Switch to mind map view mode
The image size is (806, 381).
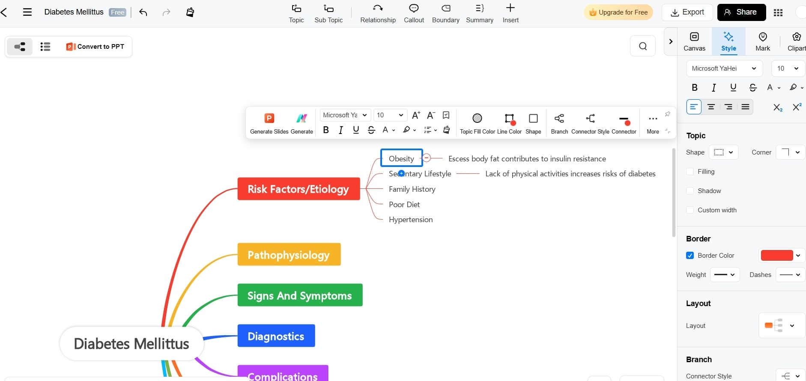(x=20, y=47)
